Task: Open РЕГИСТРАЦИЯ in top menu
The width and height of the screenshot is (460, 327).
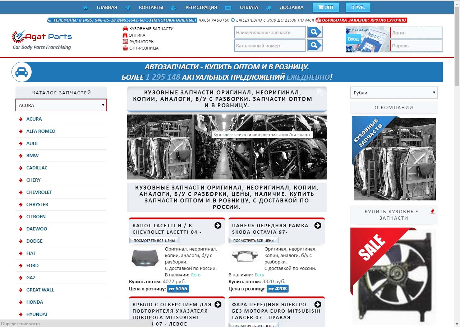Action: click(x=201, y=8)
